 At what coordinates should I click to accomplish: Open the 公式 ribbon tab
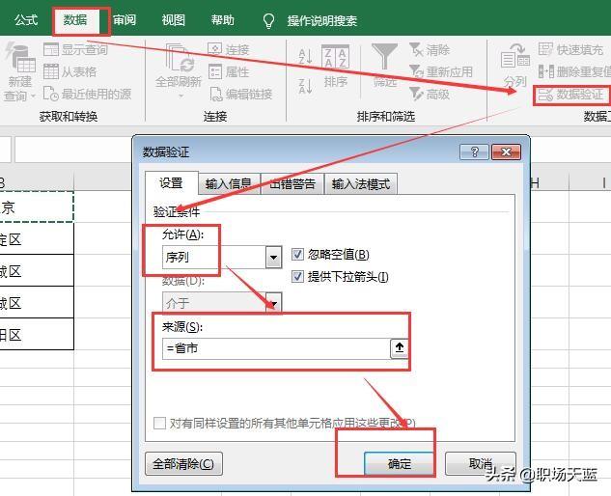26,20
